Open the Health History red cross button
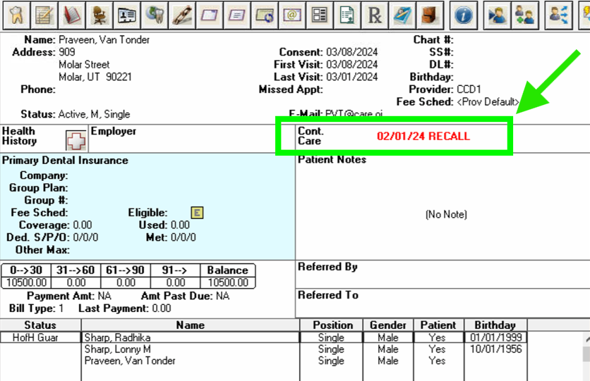The height and width of the screenshot is (381, 590). coord(76,141)
